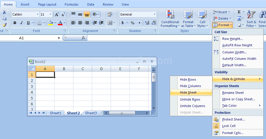Choose Hide Sheet from submenu
This screenshot has height=139, width=266.
[x=191, y=92]
